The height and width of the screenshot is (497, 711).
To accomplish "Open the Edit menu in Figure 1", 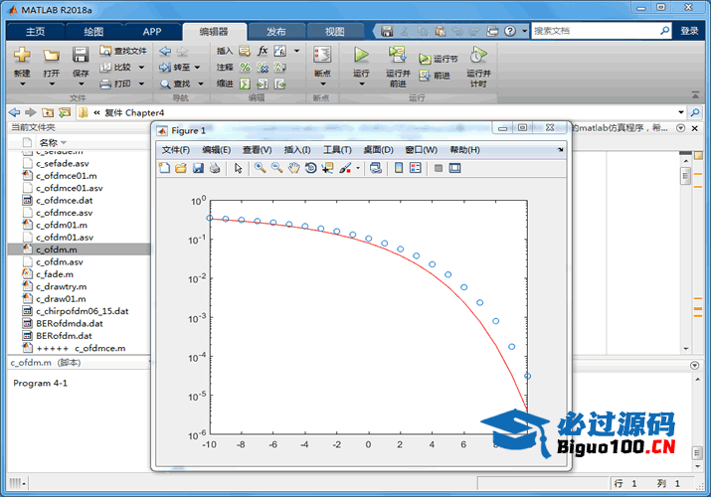I will point(217,150).
